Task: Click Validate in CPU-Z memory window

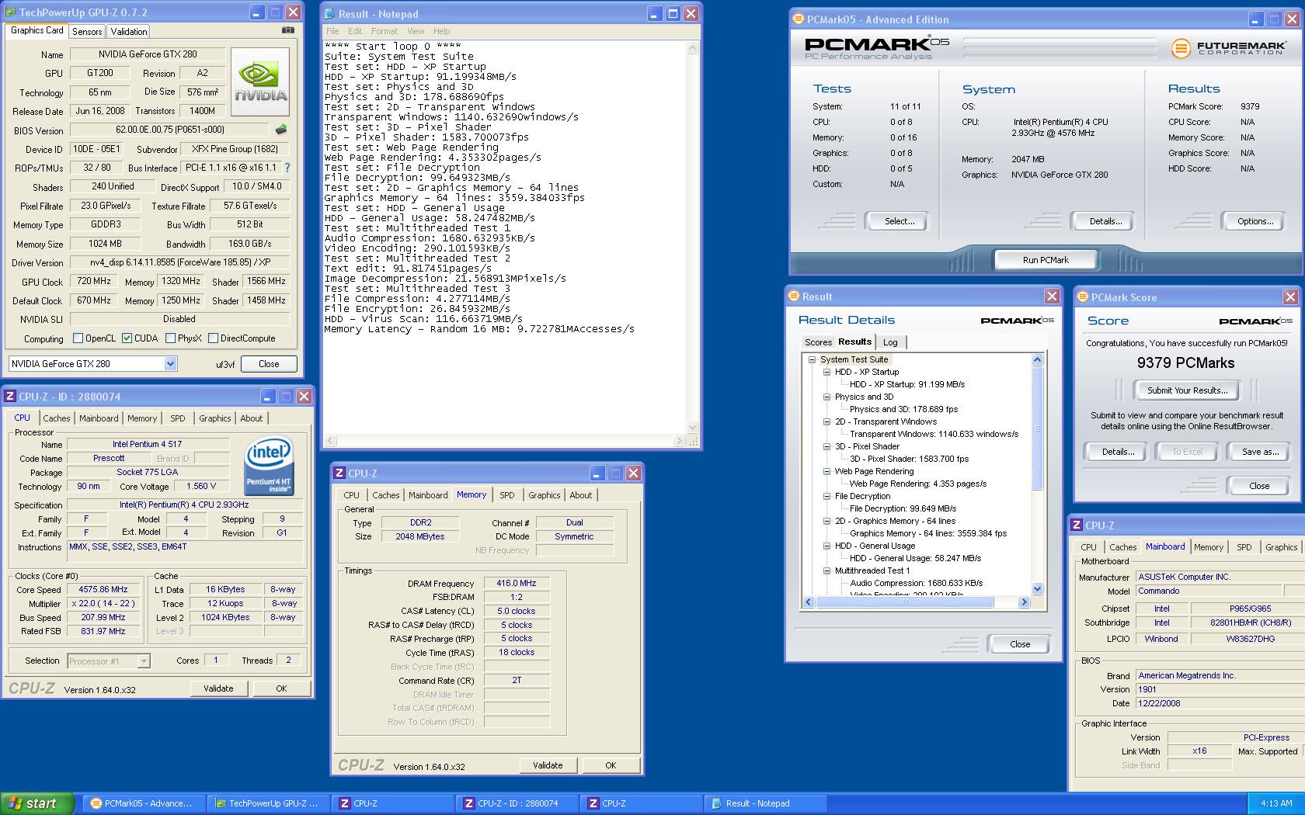Action: pos(548,765)
